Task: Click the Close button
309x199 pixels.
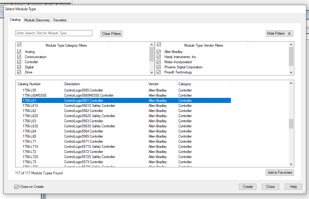Action: [271, 187]
